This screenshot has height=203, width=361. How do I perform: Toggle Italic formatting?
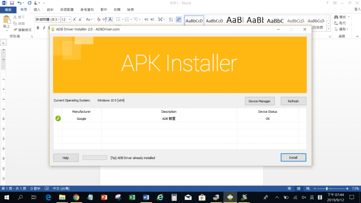tap(44, 28)
